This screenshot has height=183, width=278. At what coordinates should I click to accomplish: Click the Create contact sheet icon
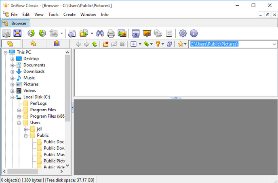point(169,33)
